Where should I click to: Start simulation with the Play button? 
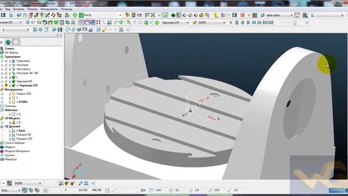(231, 22)
